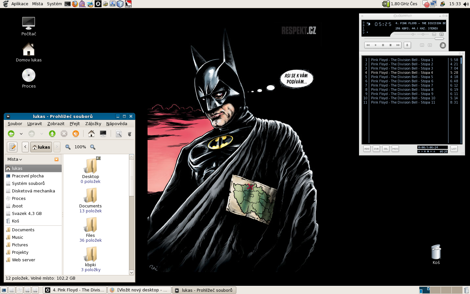Launch Firefox from the top panel
This screenshot has width=470, height=294.
[x=75, y=4]
